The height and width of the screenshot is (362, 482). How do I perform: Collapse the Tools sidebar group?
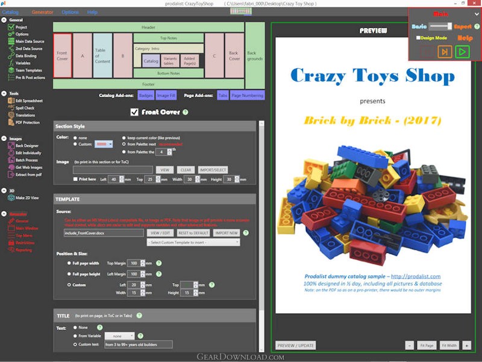(4, 94)
